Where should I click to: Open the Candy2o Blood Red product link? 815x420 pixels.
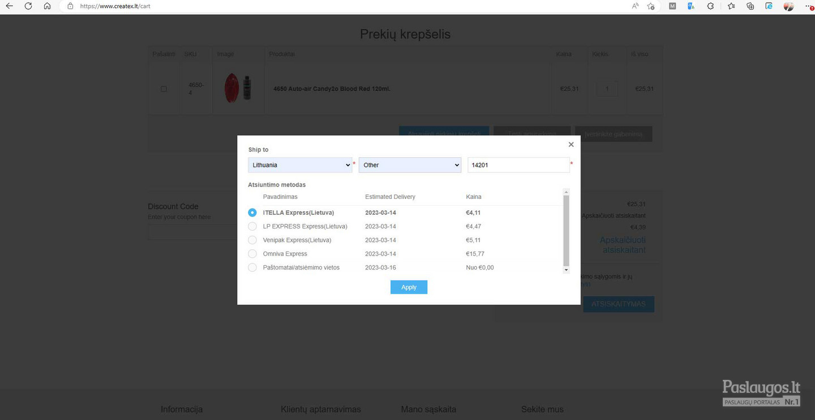click(x=332, y=89)
